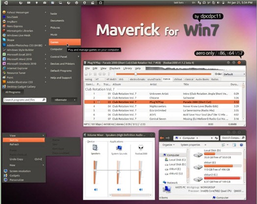The image size is (257, 204).
Task: Mute foobar2000 in Volume Mixer
Action: (x=141, y=190)
